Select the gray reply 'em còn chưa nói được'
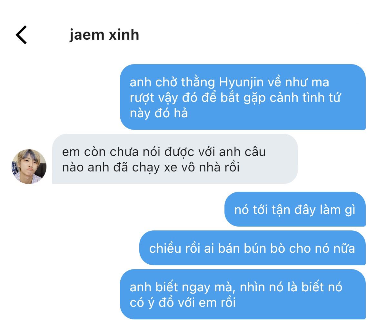Viewport: 377px width, 321px height. (175, 159)
